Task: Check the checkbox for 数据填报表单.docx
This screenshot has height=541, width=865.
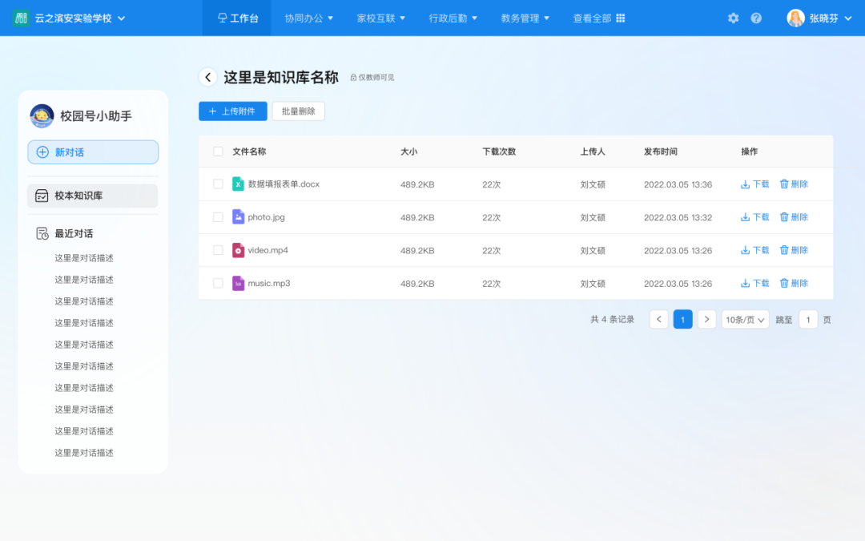Action: coord(217,184)
